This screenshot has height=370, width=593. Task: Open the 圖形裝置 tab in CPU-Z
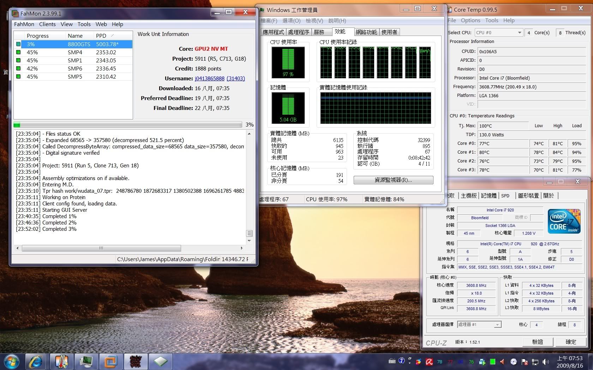528,196
